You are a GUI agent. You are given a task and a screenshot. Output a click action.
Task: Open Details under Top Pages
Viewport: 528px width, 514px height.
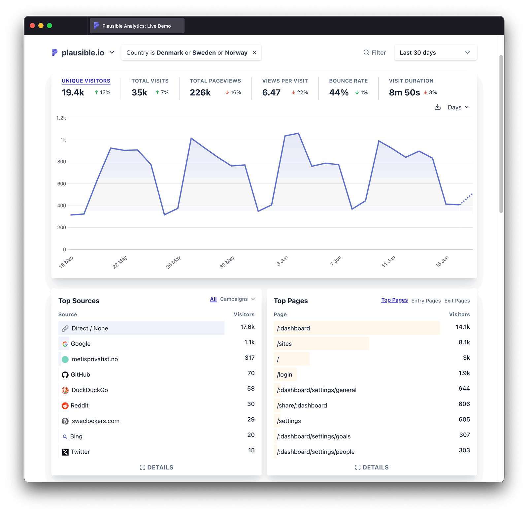click(372, 467)
